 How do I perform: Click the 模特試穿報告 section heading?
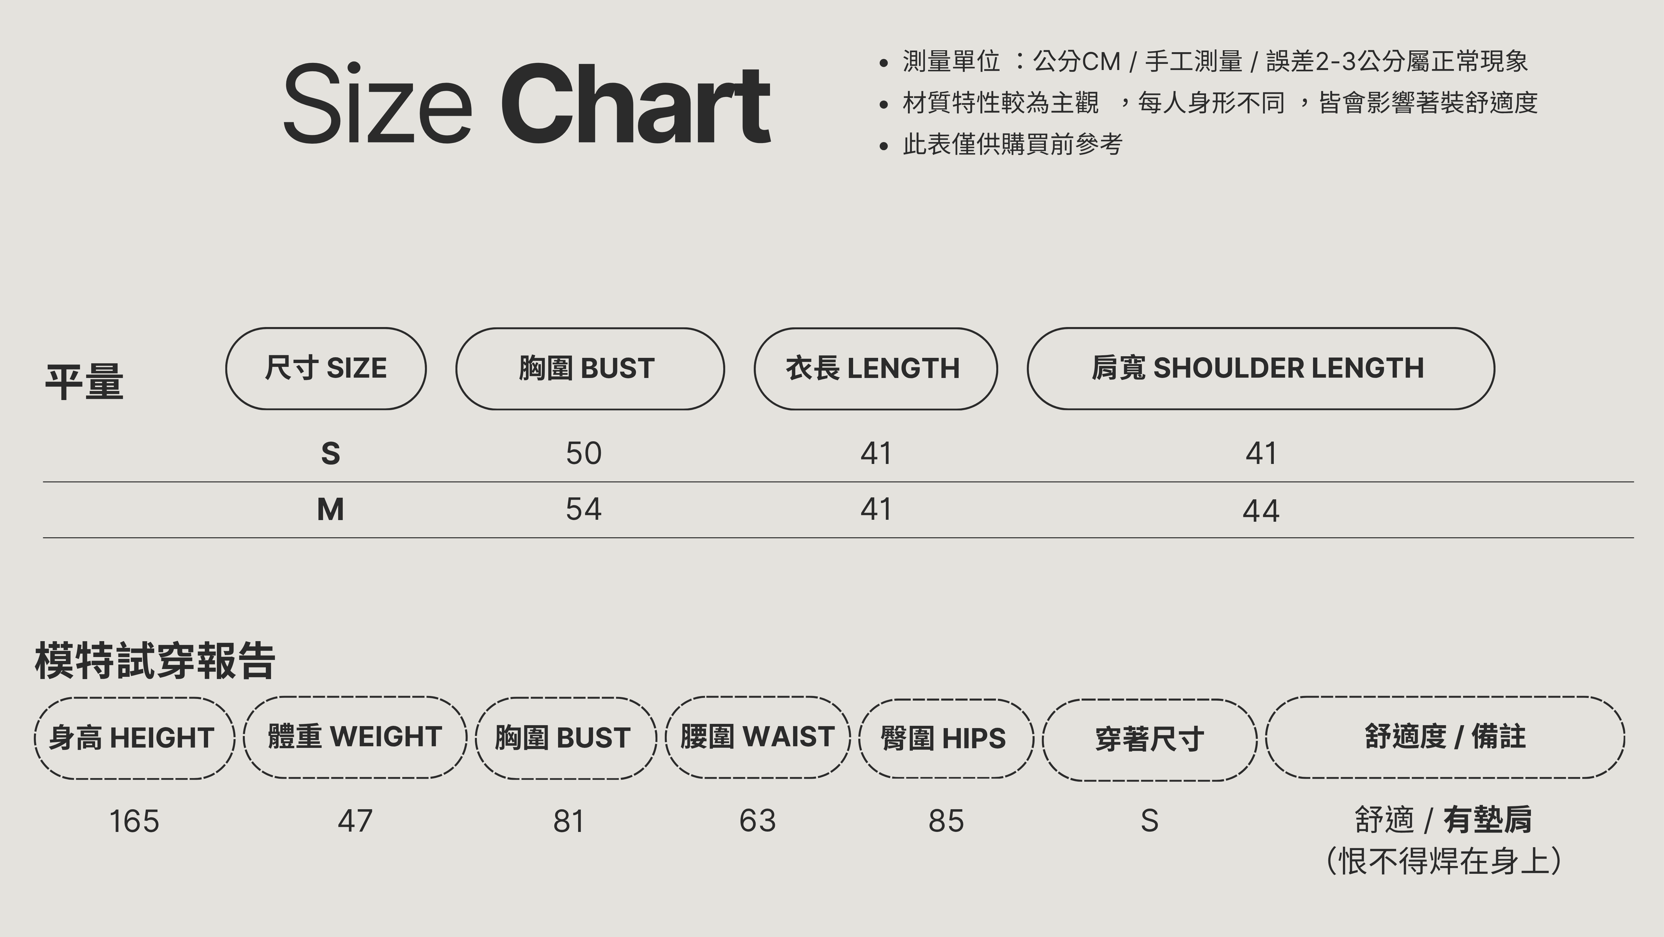coord(155,661)
